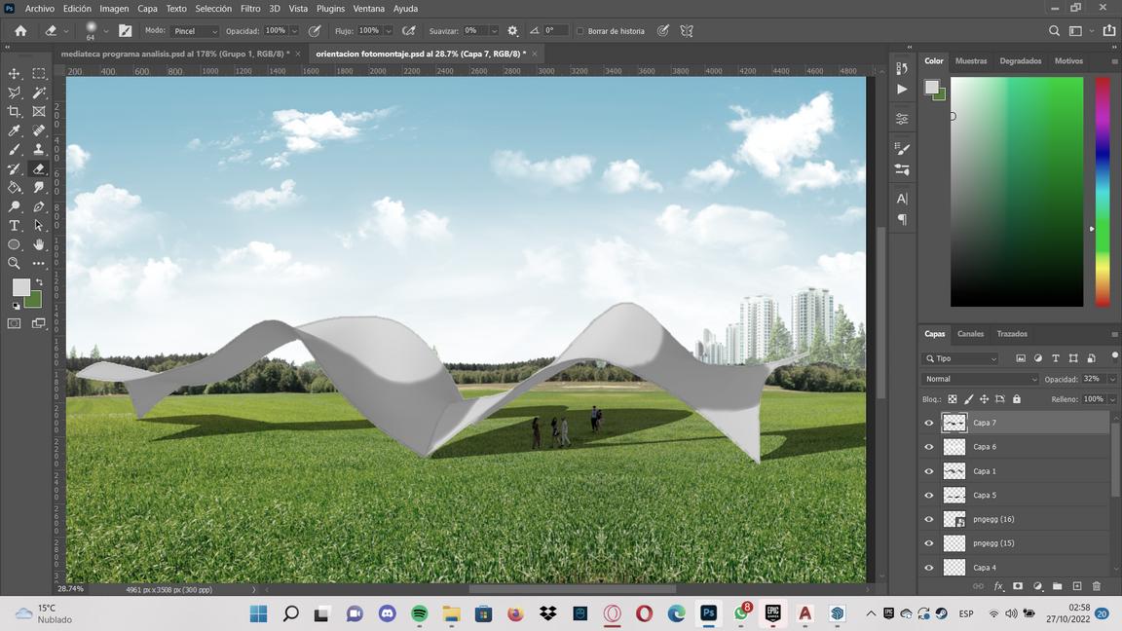Switch to the Trazados tab
This screenshot has height=631, width=1122.
click(x=1012, y=334)
